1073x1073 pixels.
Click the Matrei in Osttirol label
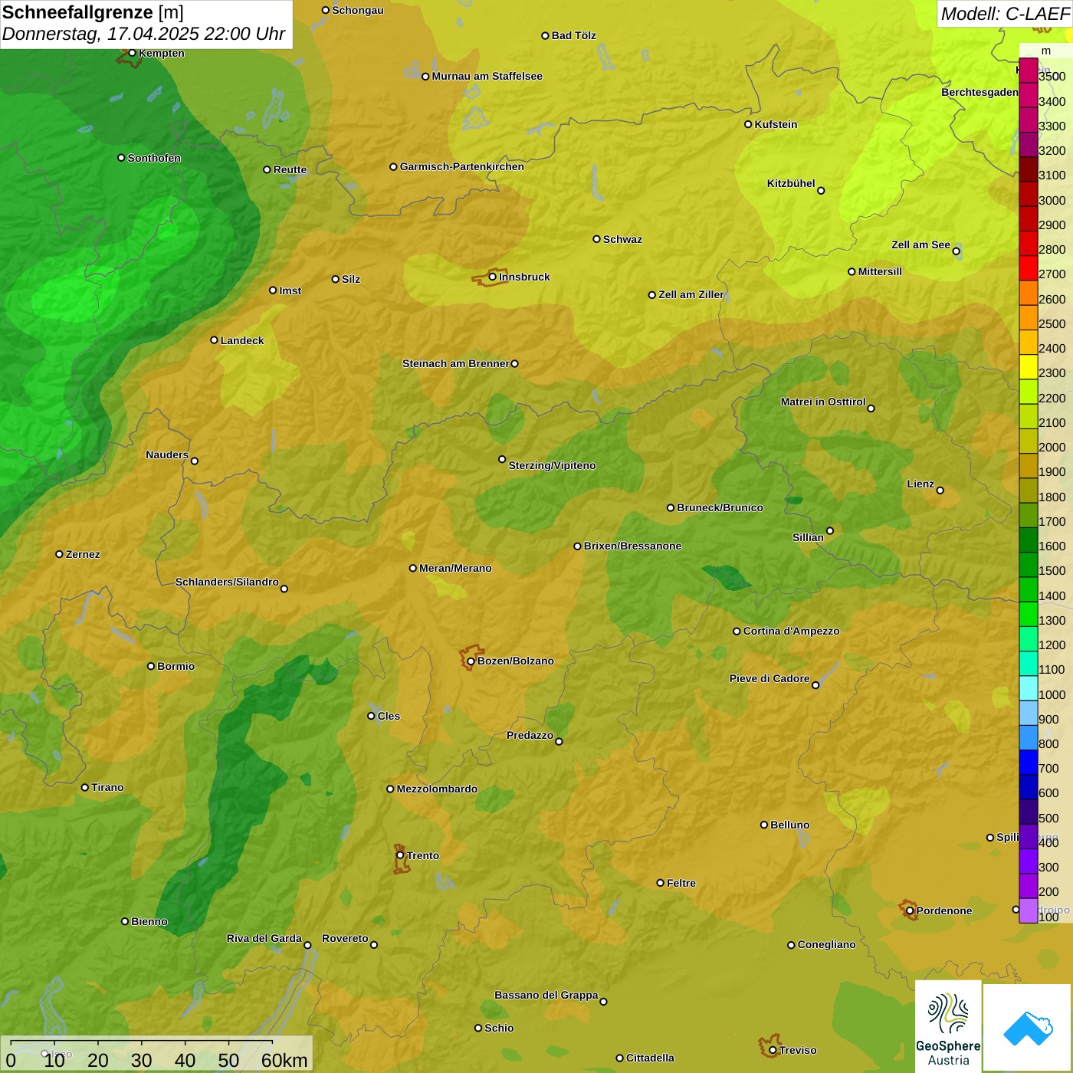[823, 402]
